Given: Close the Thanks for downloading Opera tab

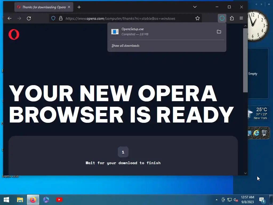Looking at the screenshot, I should click(x=69, y=7).
